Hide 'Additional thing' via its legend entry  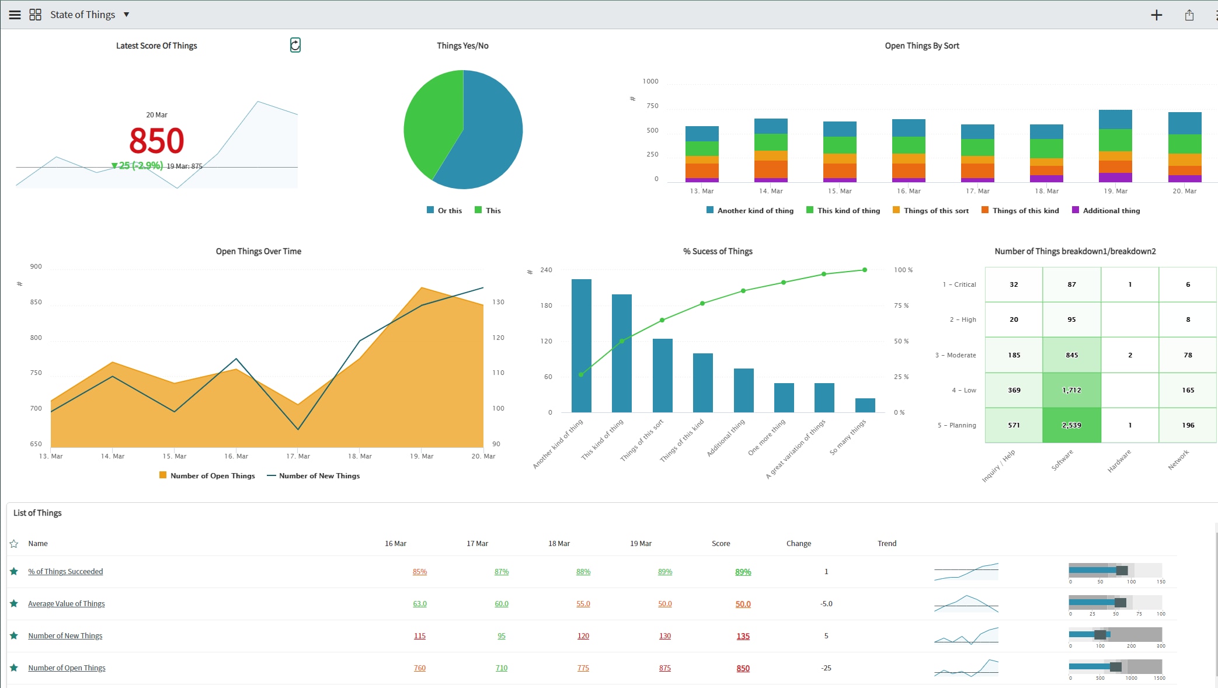pyautogui.click(x=1105, y=210)
